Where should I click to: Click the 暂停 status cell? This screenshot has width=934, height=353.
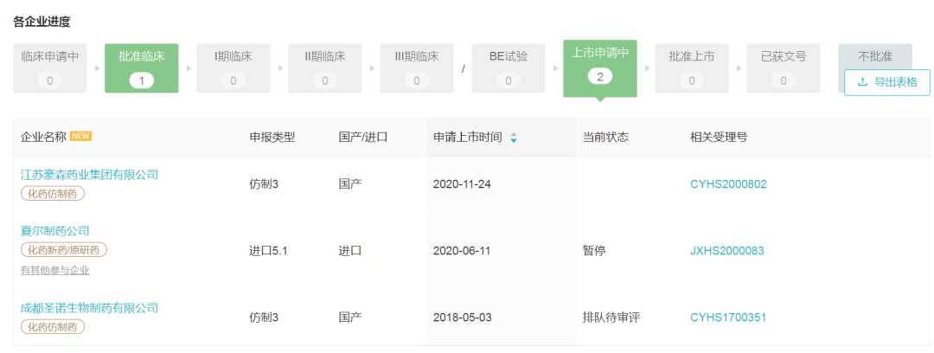[594, 251]
